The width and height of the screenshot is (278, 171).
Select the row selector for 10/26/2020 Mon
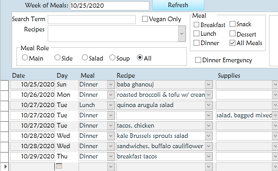pyautogui.click(x=5, y=95)
